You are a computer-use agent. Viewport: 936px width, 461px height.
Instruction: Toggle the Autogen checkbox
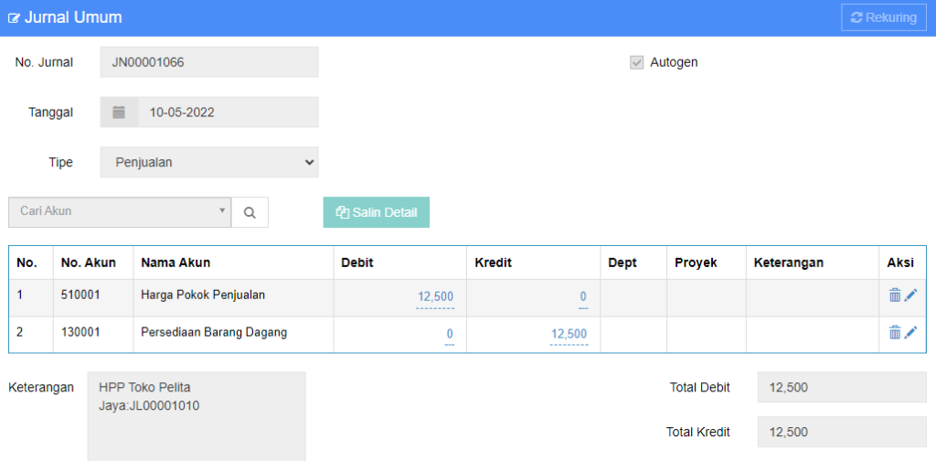637,62
